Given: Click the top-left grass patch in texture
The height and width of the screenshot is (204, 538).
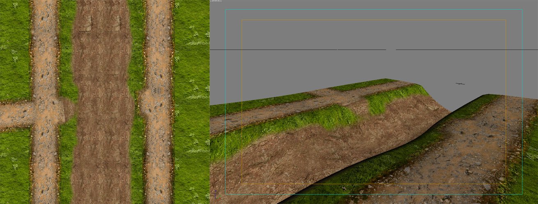Looking at the screenshot, I should tap(14, 49).
